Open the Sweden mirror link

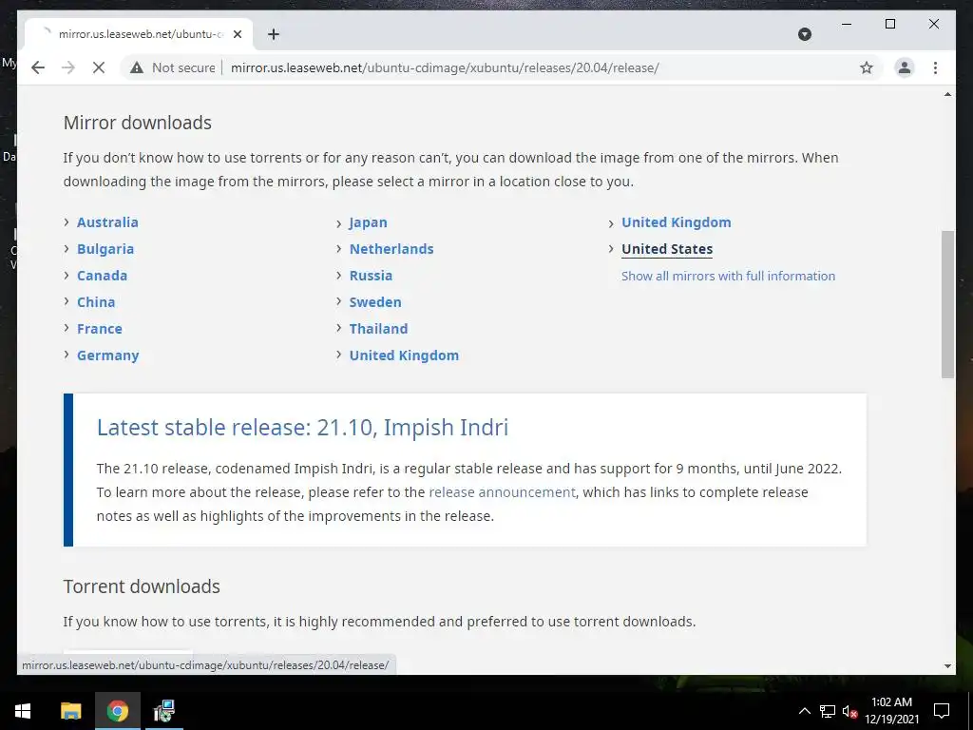click(374, 302)
